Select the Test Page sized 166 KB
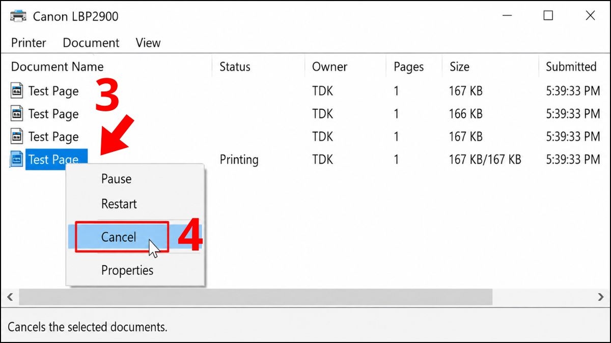Screen dimensions: 611x343 pos(53,114)
